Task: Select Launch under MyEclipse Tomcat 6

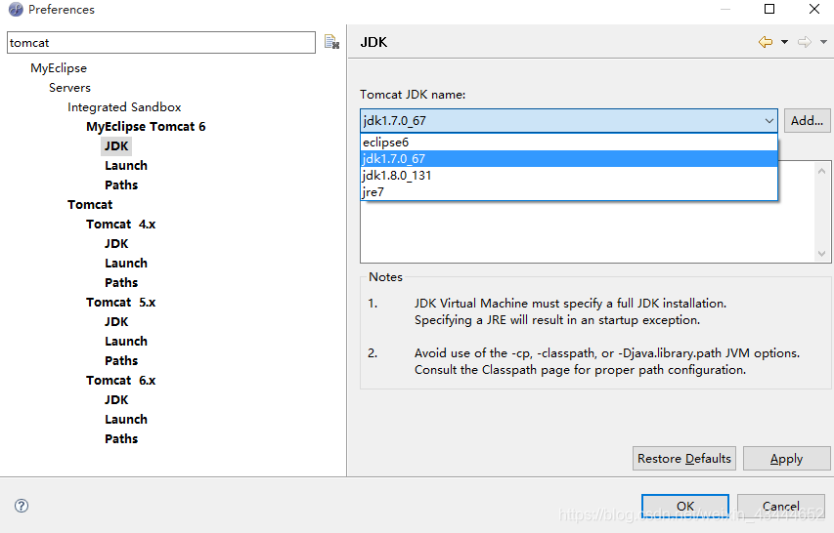Action: pyautogui.click(x=126, y=166)
